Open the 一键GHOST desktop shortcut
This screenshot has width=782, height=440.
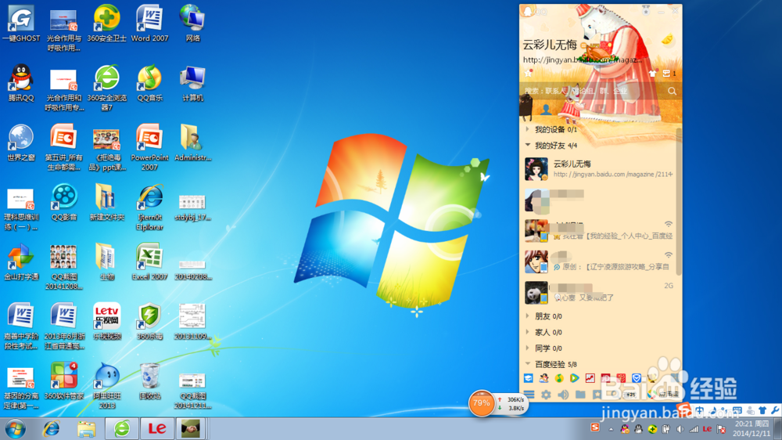pos(21,24)
